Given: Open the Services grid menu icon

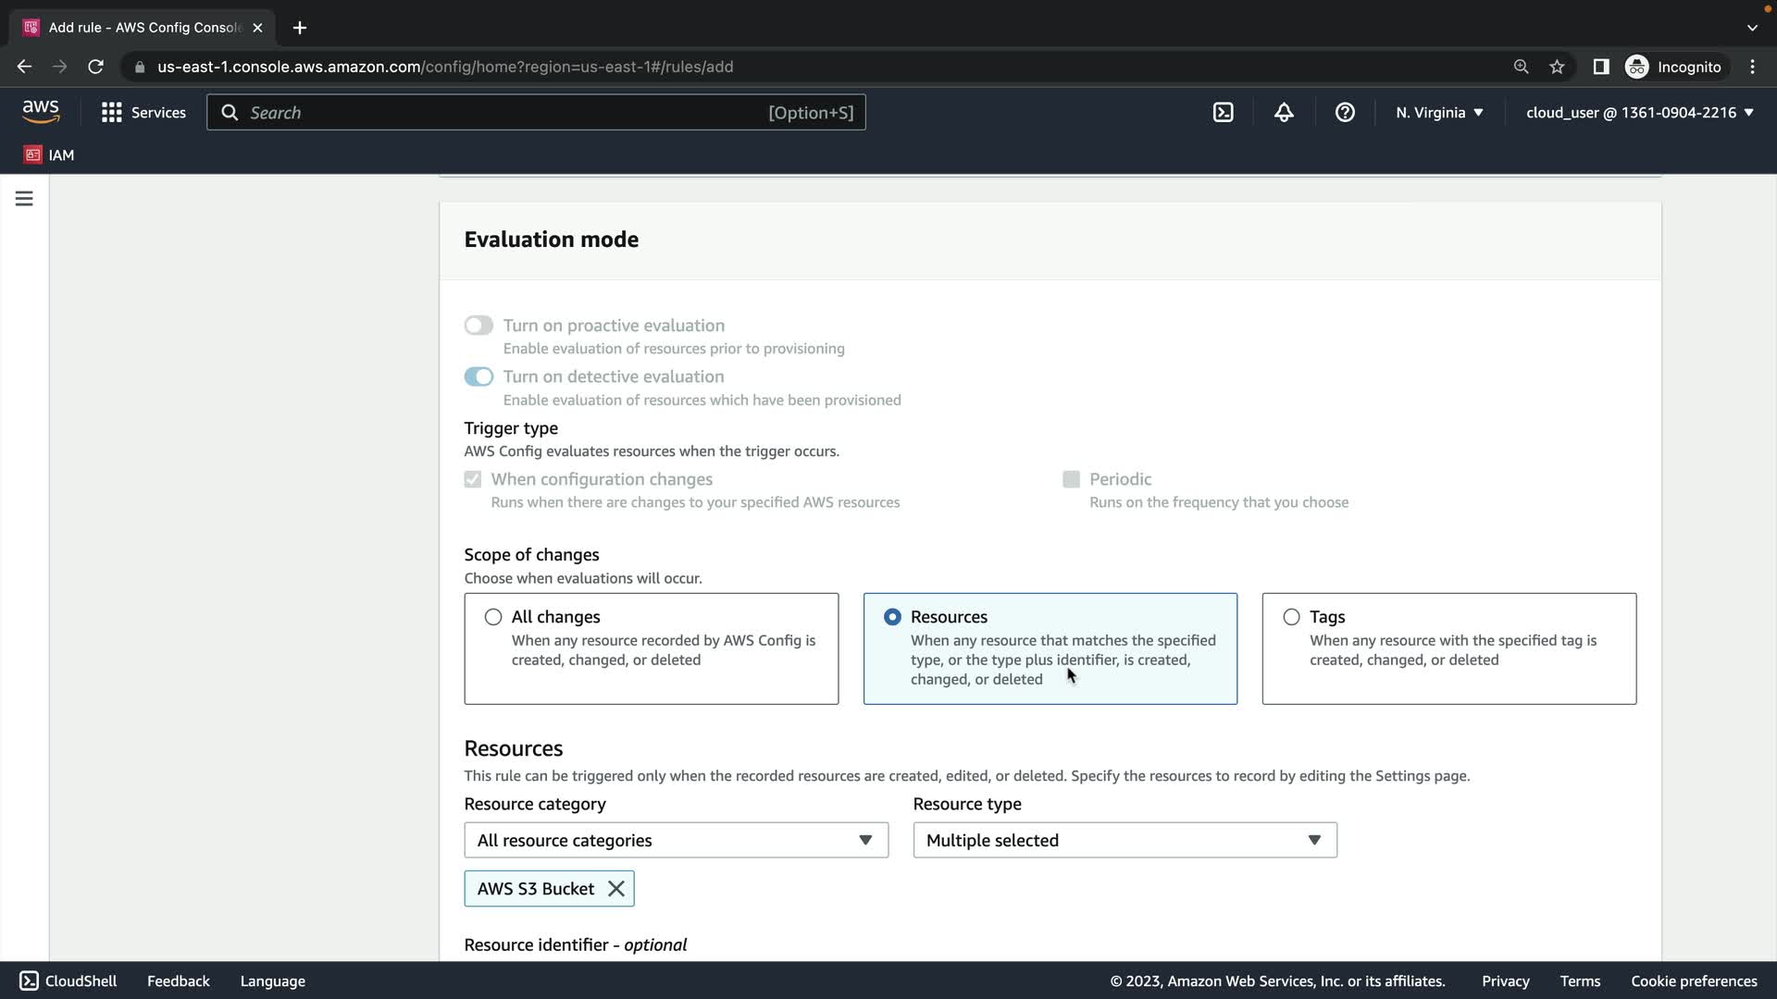Looking at the screenshot, I should coord(112,113).
